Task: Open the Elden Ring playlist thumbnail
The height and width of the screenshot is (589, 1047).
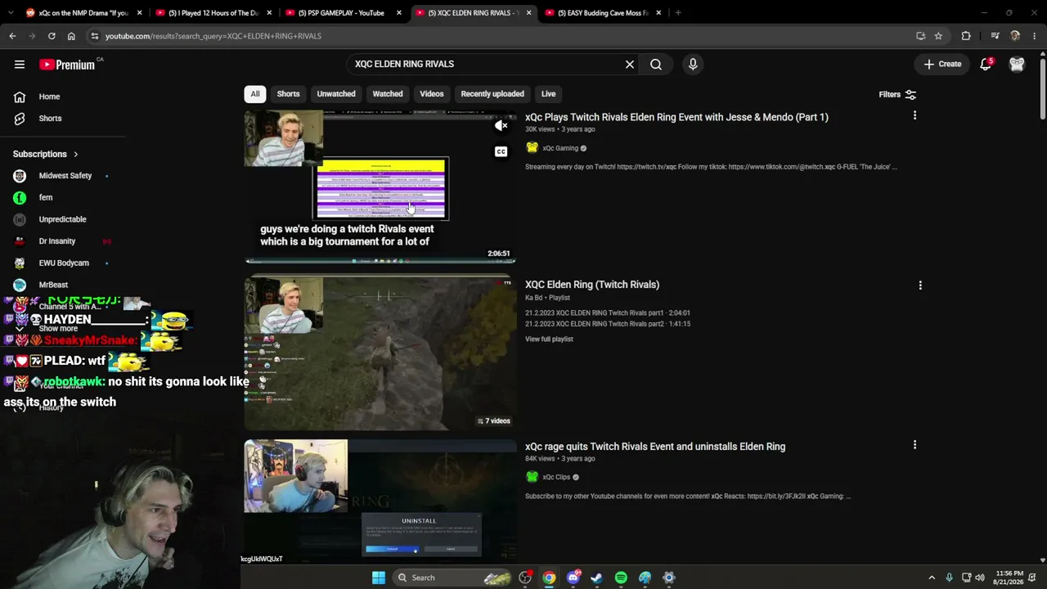Action: [380, 353]
